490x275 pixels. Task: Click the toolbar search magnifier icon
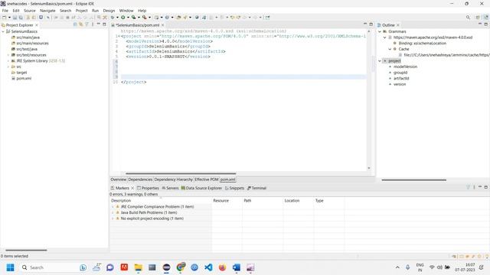click(468, 18)
